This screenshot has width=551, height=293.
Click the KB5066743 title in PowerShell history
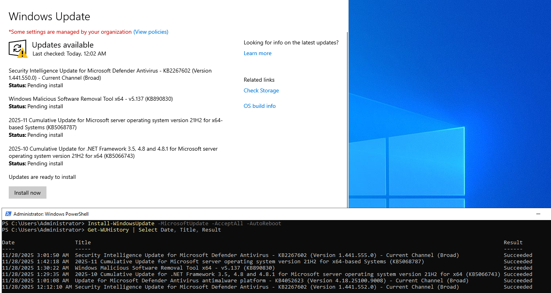tap(287, 274)
